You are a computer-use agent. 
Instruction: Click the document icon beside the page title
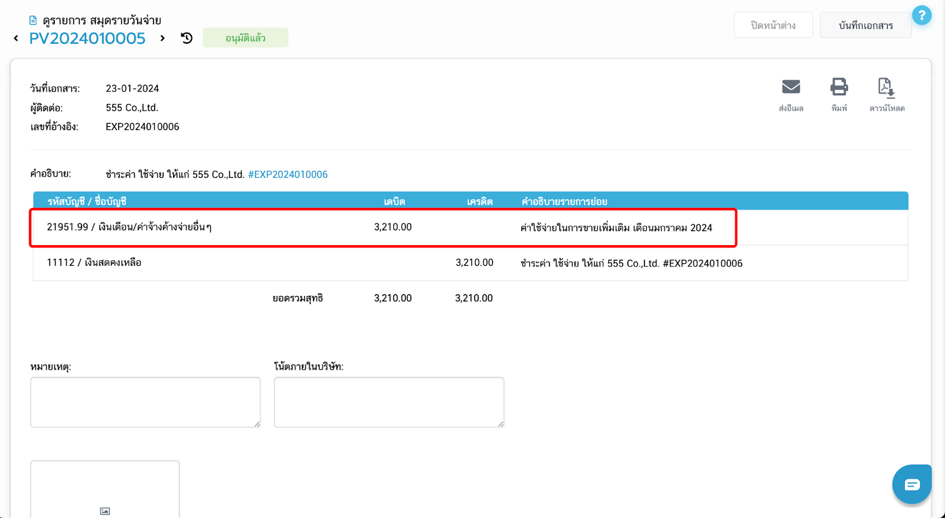click(x=33, y=21)
